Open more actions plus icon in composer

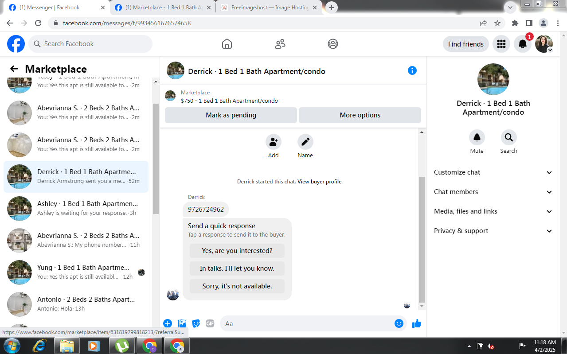168,323
